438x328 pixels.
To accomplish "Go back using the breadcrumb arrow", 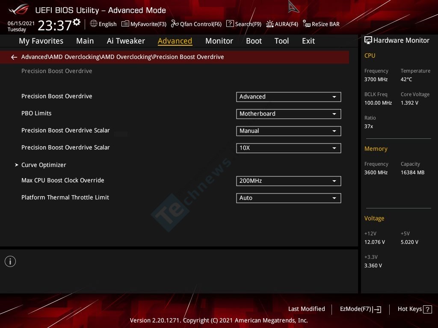I will coord(14,57).
